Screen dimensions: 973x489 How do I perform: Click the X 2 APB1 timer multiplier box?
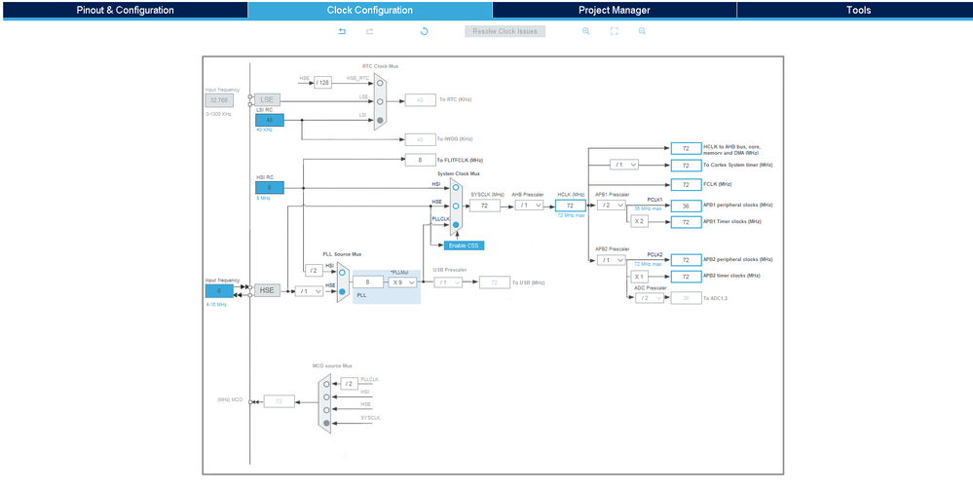coord(640,222)
